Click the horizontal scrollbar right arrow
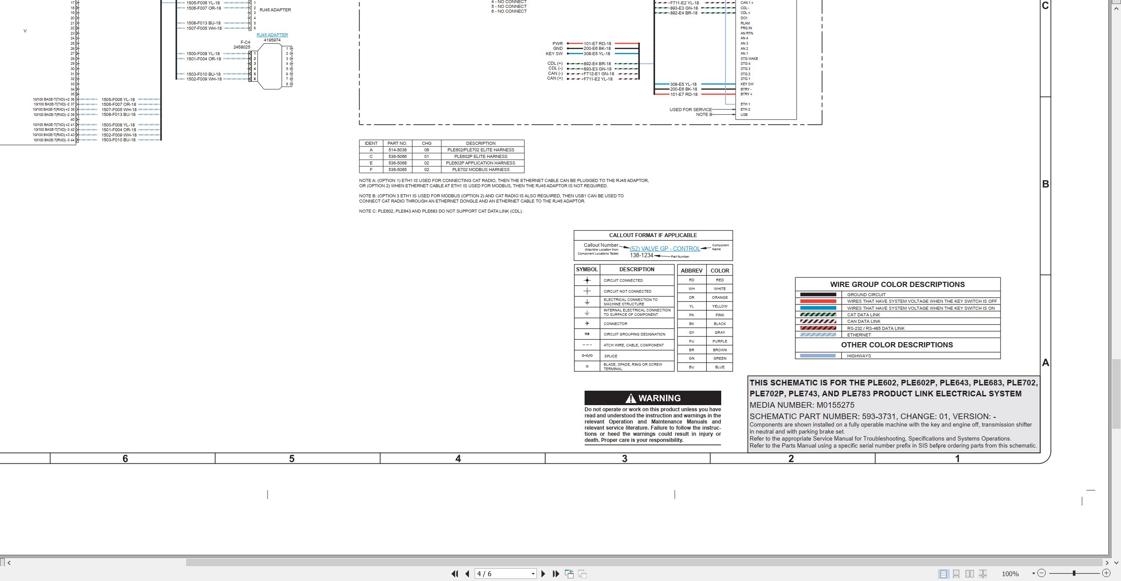 [x=1107, y=563]
